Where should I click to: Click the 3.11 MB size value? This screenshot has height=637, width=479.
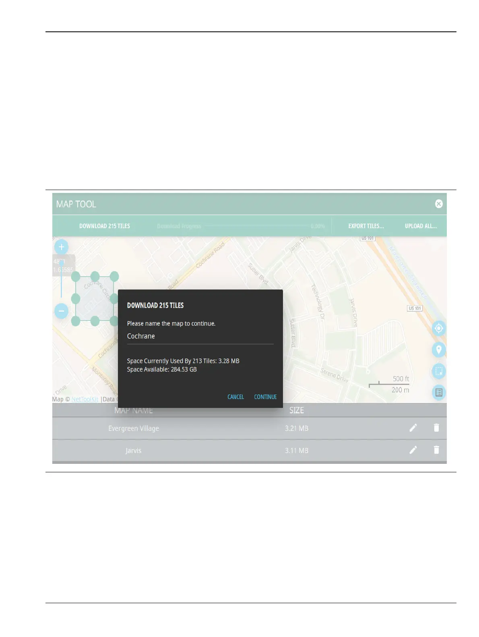click(x=297, y=451)
